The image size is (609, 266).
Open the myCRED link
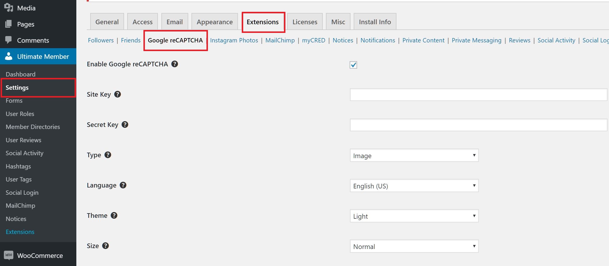click(x=314, y=40)
